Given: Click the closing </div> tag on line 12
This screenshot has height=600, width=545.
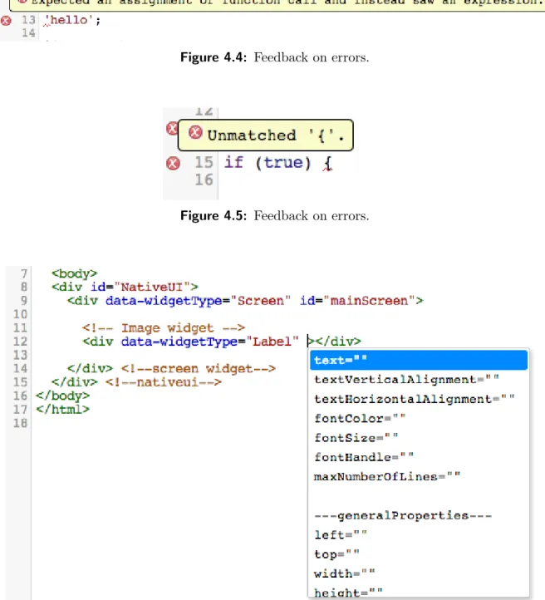Looking at the screenshot, I should tap(338, 342).
